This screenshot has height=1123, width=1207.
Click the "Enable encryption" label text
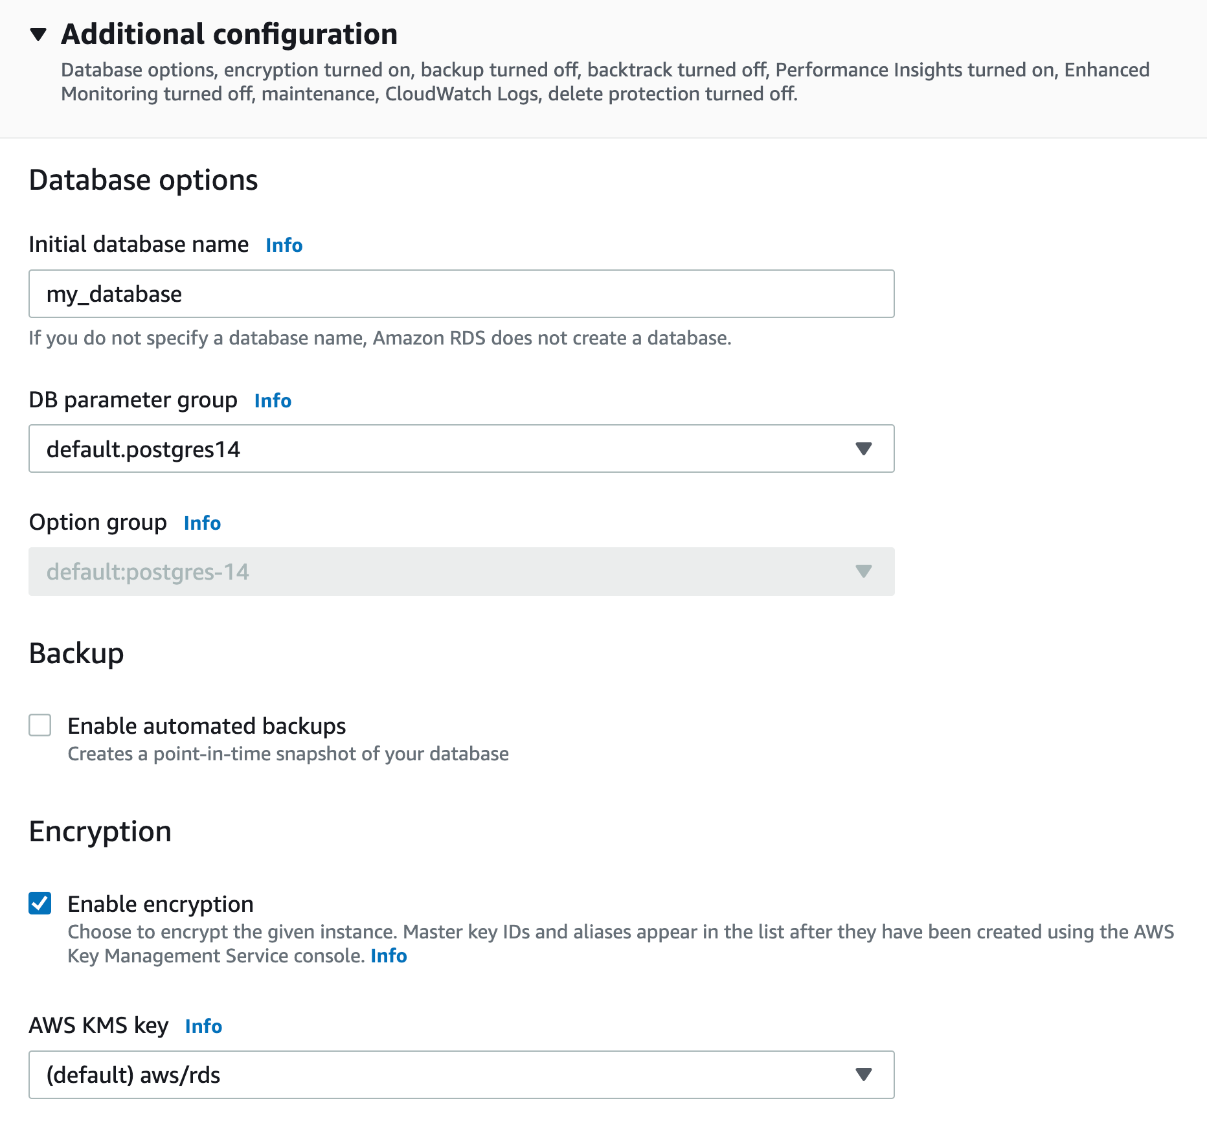coord(161,904)
